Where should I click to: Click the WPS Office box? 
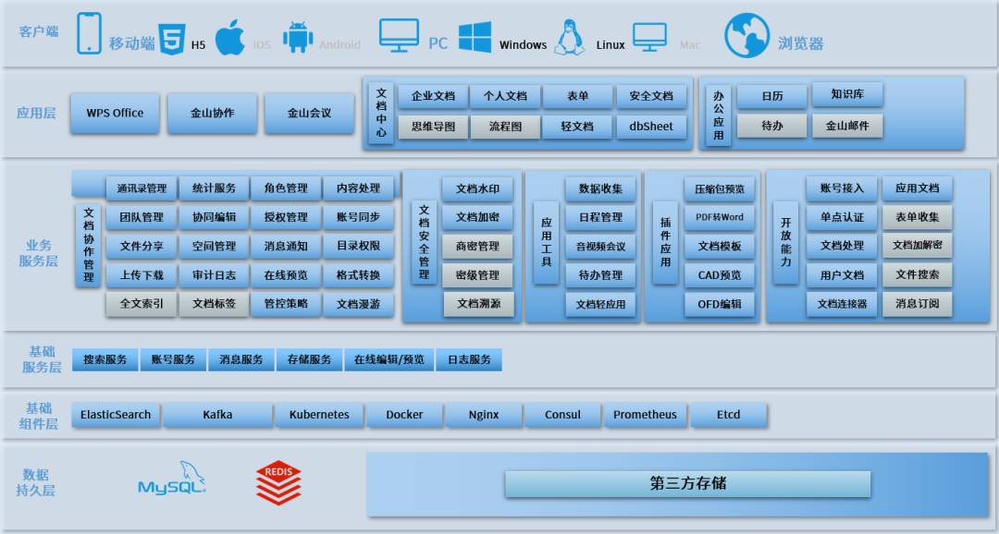coord(115,114)
